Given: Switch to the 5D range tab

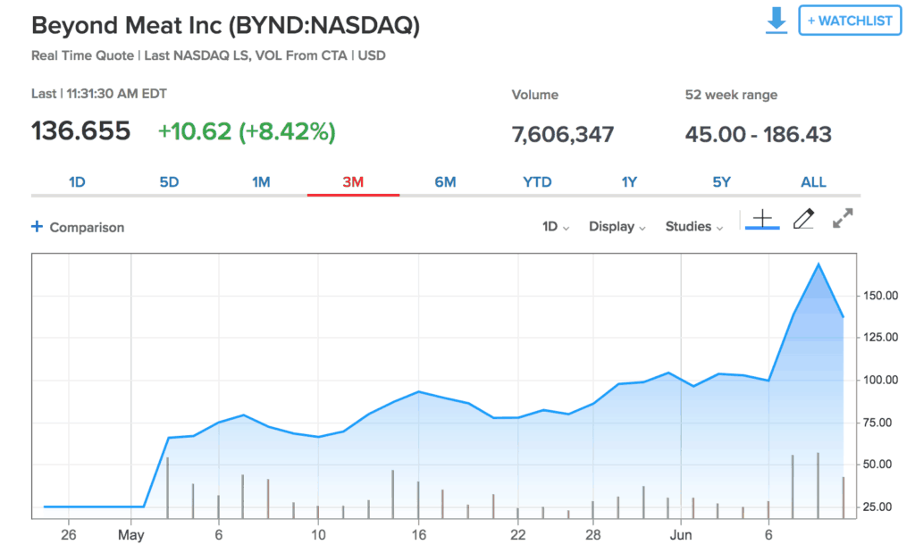Looking at the screenshot, I should pyautogui.click(x=169, y=182).
